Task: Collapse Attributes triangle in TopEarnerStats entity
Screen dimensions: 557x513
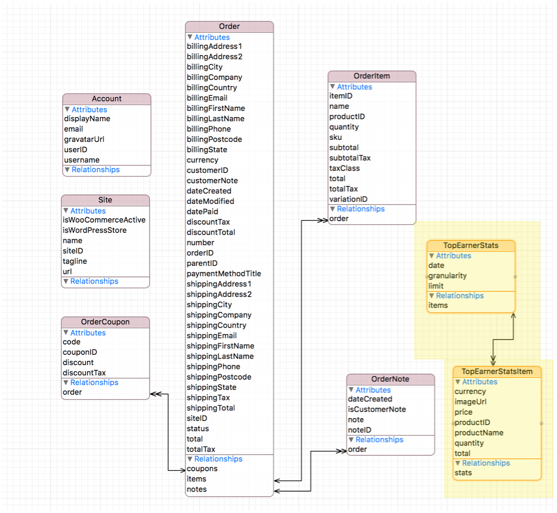Action: pos(431,256)
